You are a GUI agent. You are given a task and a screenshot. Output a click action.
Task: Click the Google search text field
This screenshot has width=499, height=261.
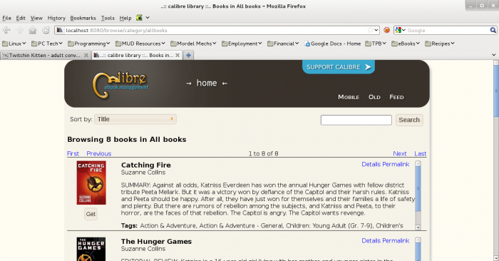tap(448, 30)
